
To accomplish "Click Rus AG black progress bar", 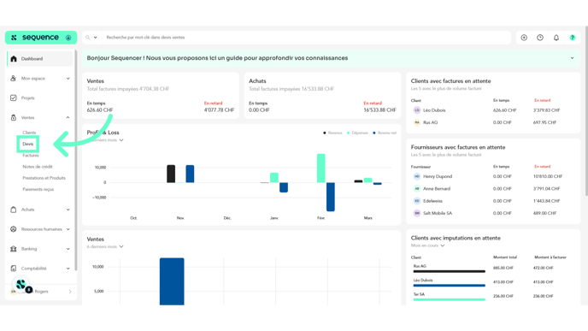I will [450, 271].
